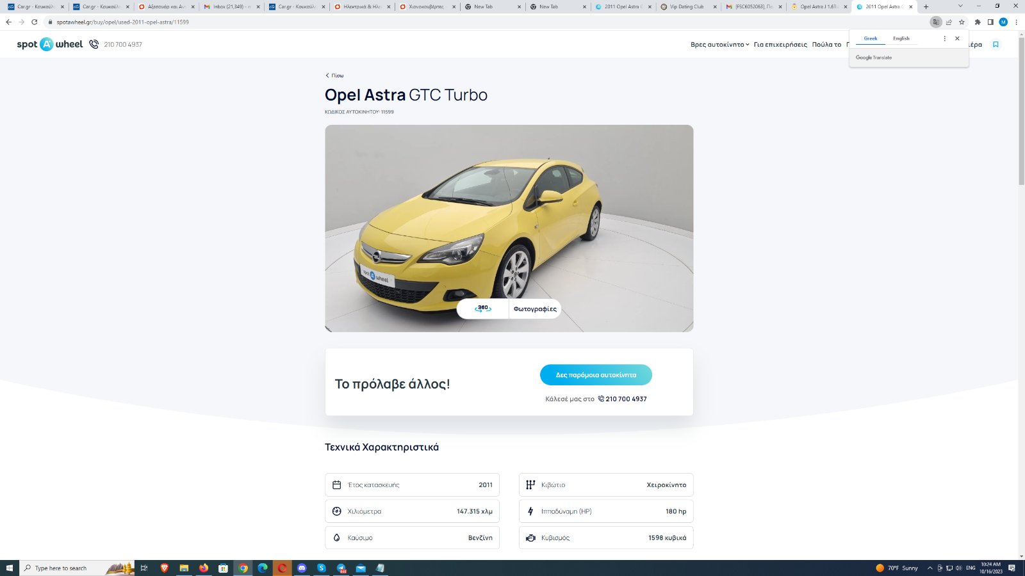Open the 360 degree view of the car
The width and height of the screenshot is (1025, 576).
[x=483, y=308]
